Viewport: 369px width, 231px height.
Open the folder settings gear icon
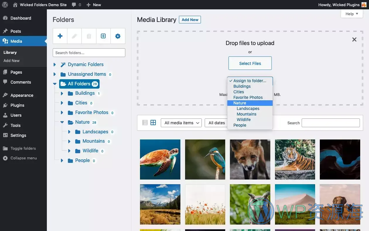pyautogui.click(x=118, y=36)
